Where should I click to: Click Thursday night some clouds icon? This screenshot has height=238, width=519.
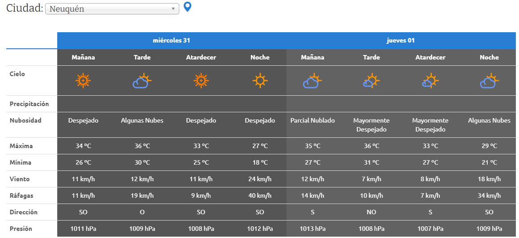pyautogui.click(x=489, y=81)
